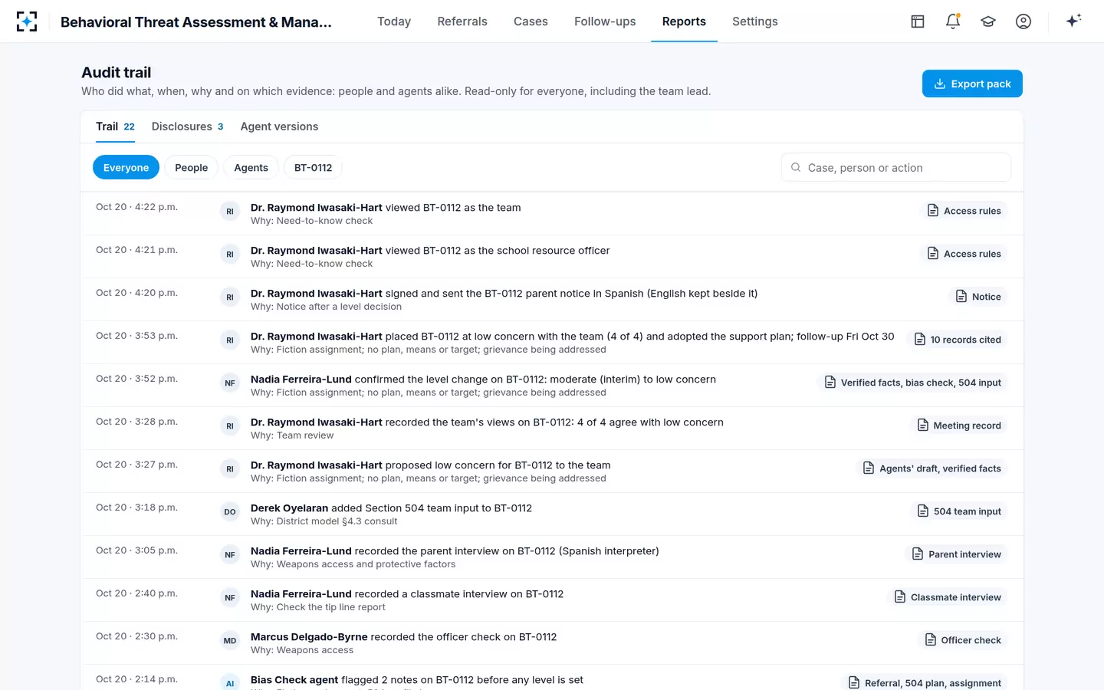Select entry 'proposed low concern for BT-0112'
The image size is (1104, 690).
[x=551, y=471]
